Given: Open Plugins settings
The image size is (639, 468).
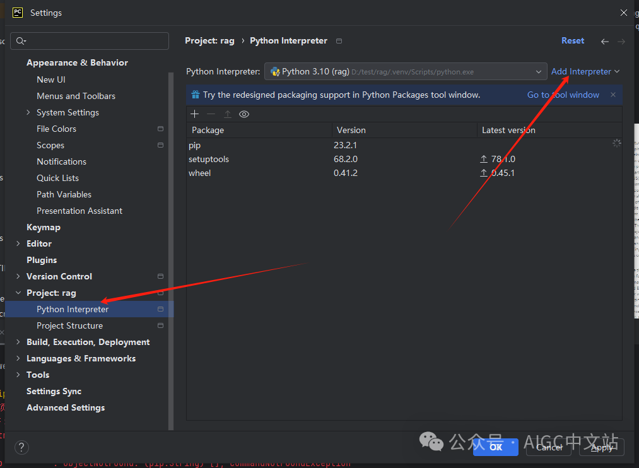Looking at the screenshot, I should point(42,260).
